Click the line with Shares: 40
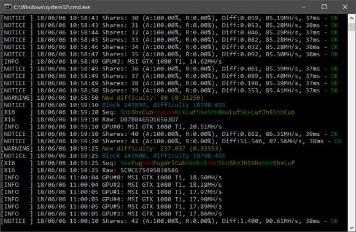 coord(169,134)
